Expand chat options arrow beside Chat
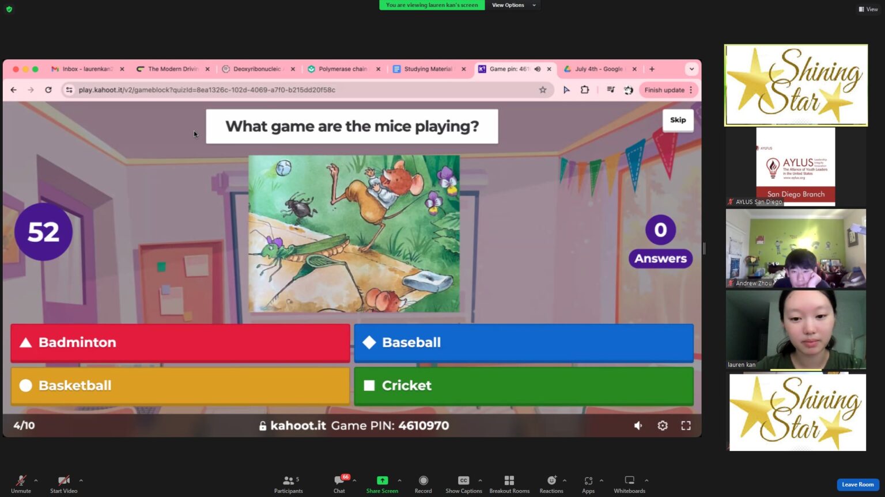The image size is (885, 497). [354, 480]
